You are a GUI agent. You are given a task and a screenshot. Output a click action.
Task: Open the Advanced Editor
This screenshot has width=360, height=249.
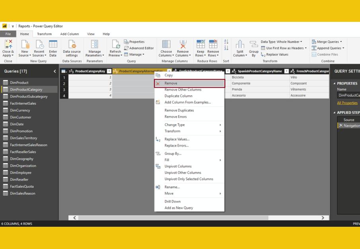pos(139,48)
